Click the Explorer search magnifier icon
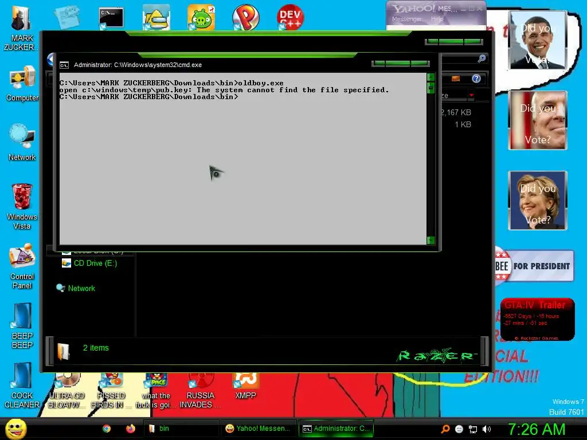This screenshot has height=440, width=587. [x=482, y=58]
